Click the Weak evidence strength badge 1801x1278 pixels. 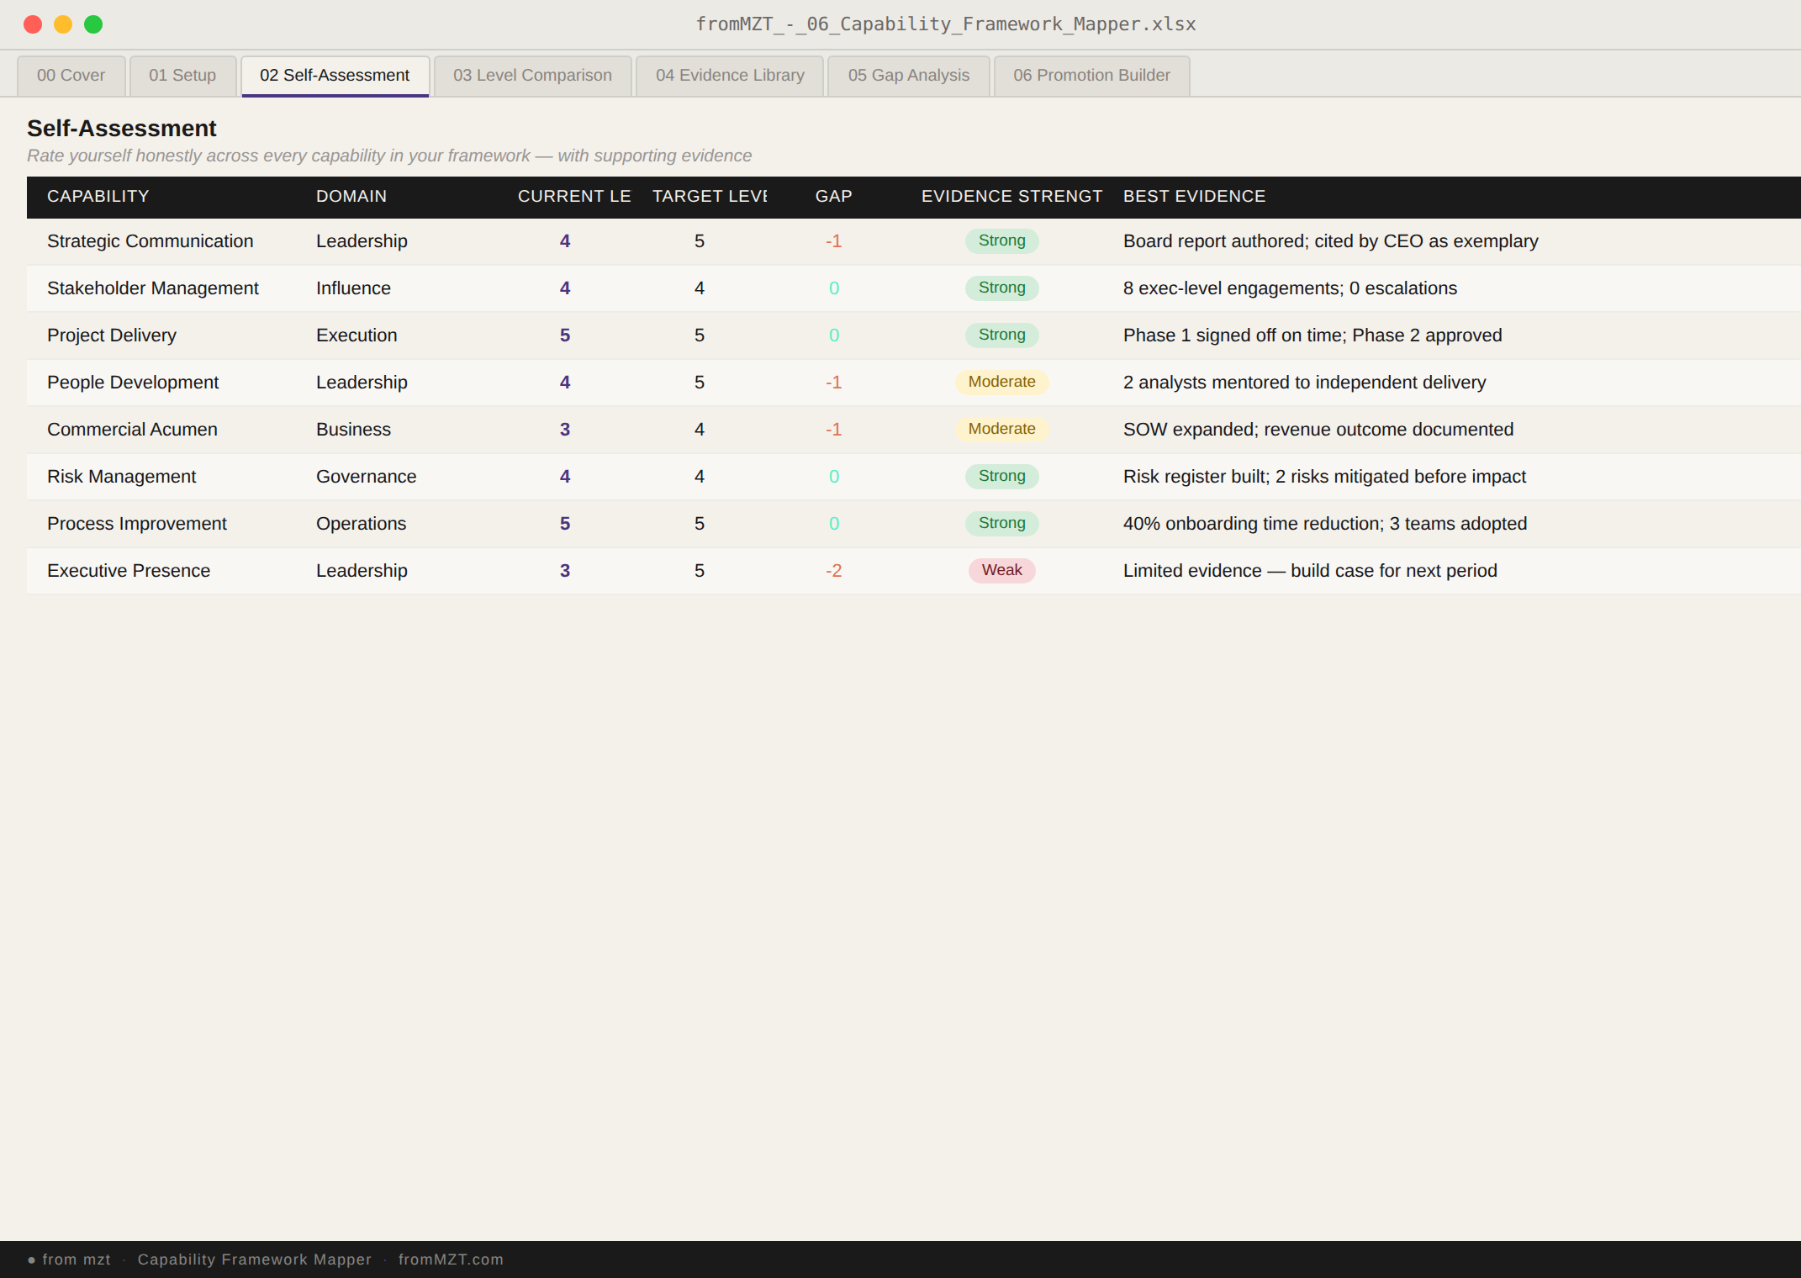click(x=1001, y=570)
